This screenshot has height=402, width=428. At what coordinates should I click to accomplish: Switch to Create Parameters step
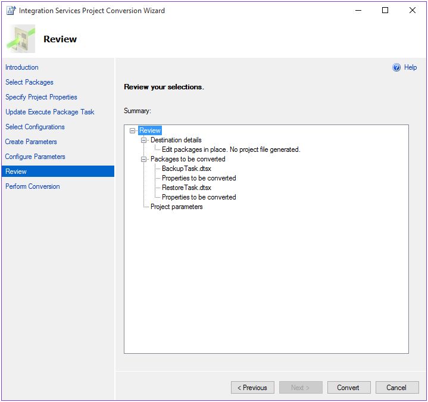coord(31,142)
